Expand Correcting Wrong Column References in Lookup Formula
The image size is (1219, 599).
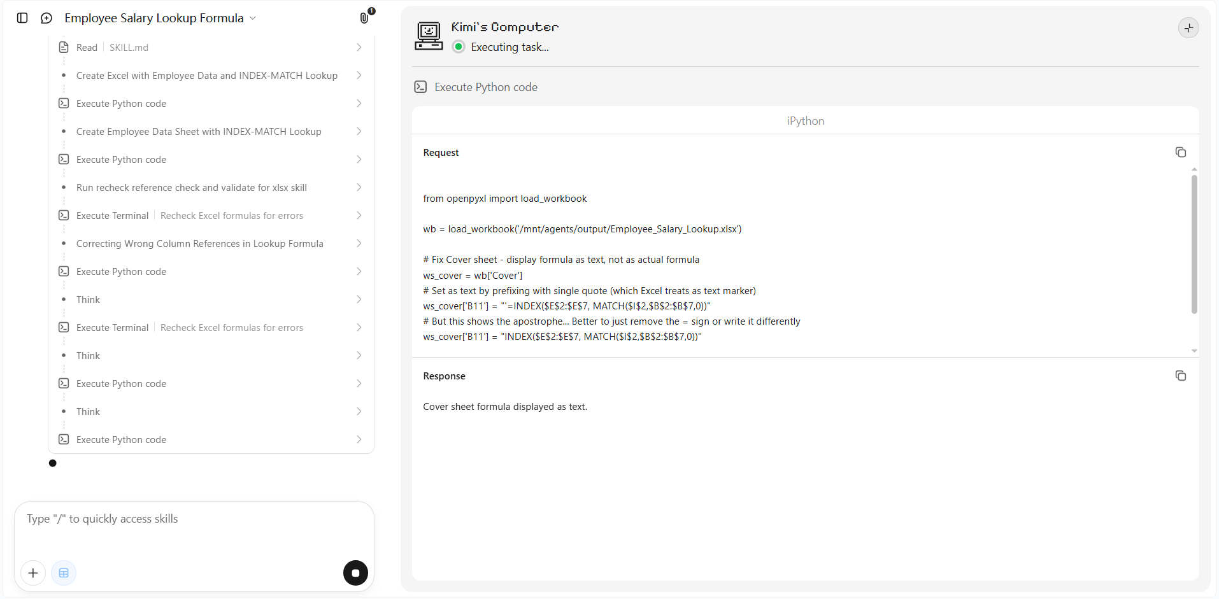click(x=210, y=244)
